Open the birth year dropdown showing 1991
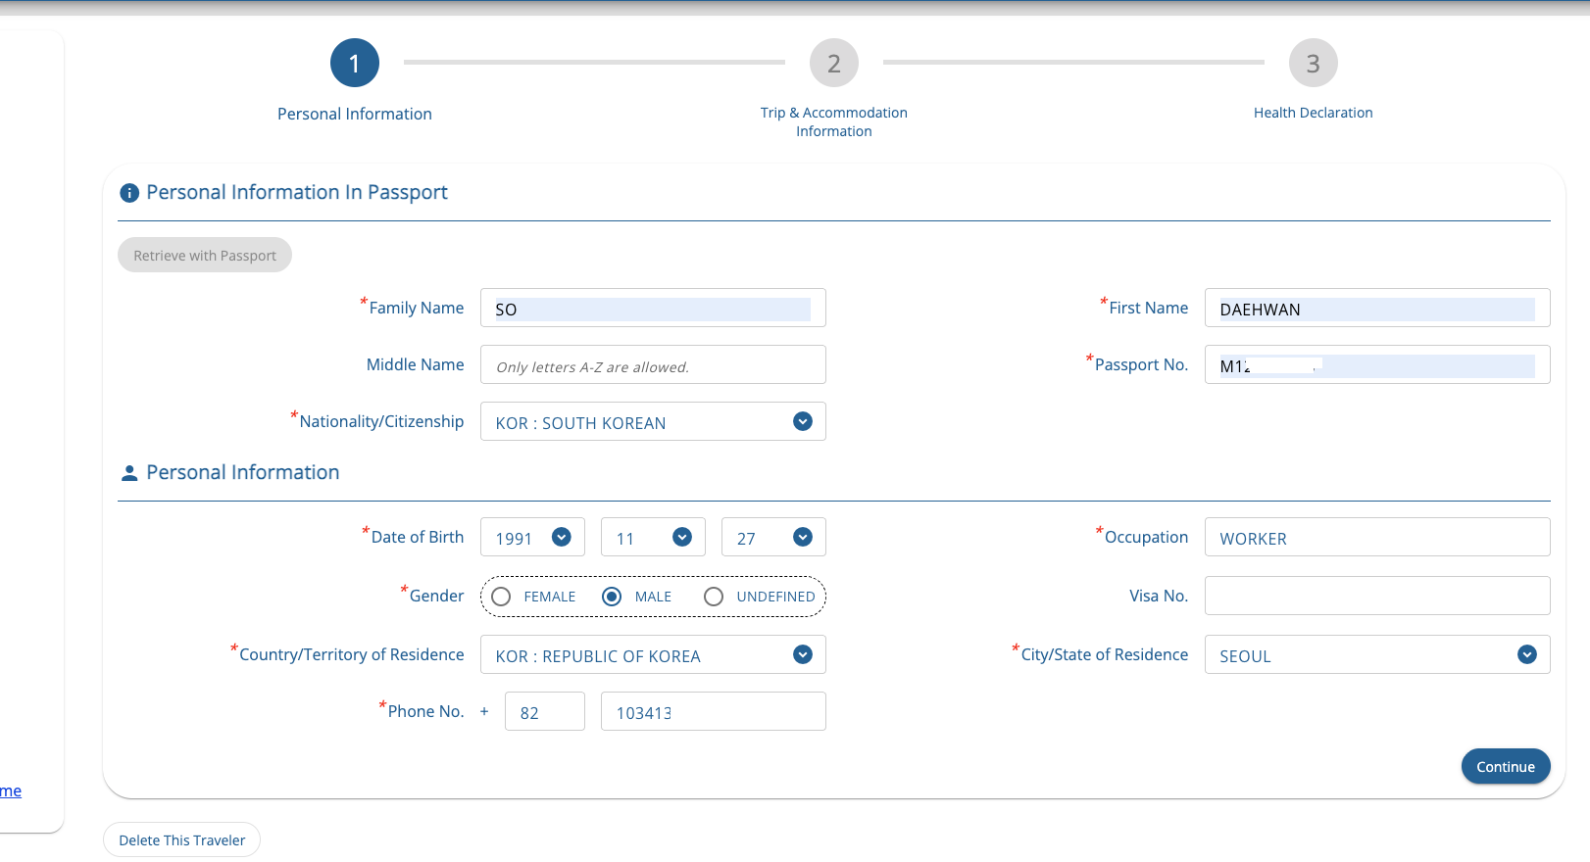Screen dimensions: 1590x862 point(532,538)
